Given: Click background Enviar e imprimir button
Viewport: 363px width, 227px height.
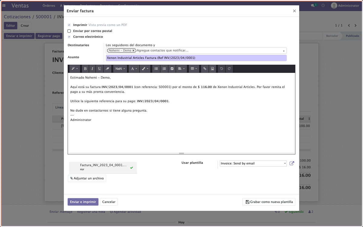Looking at the screenshot, I should (19, 36).
